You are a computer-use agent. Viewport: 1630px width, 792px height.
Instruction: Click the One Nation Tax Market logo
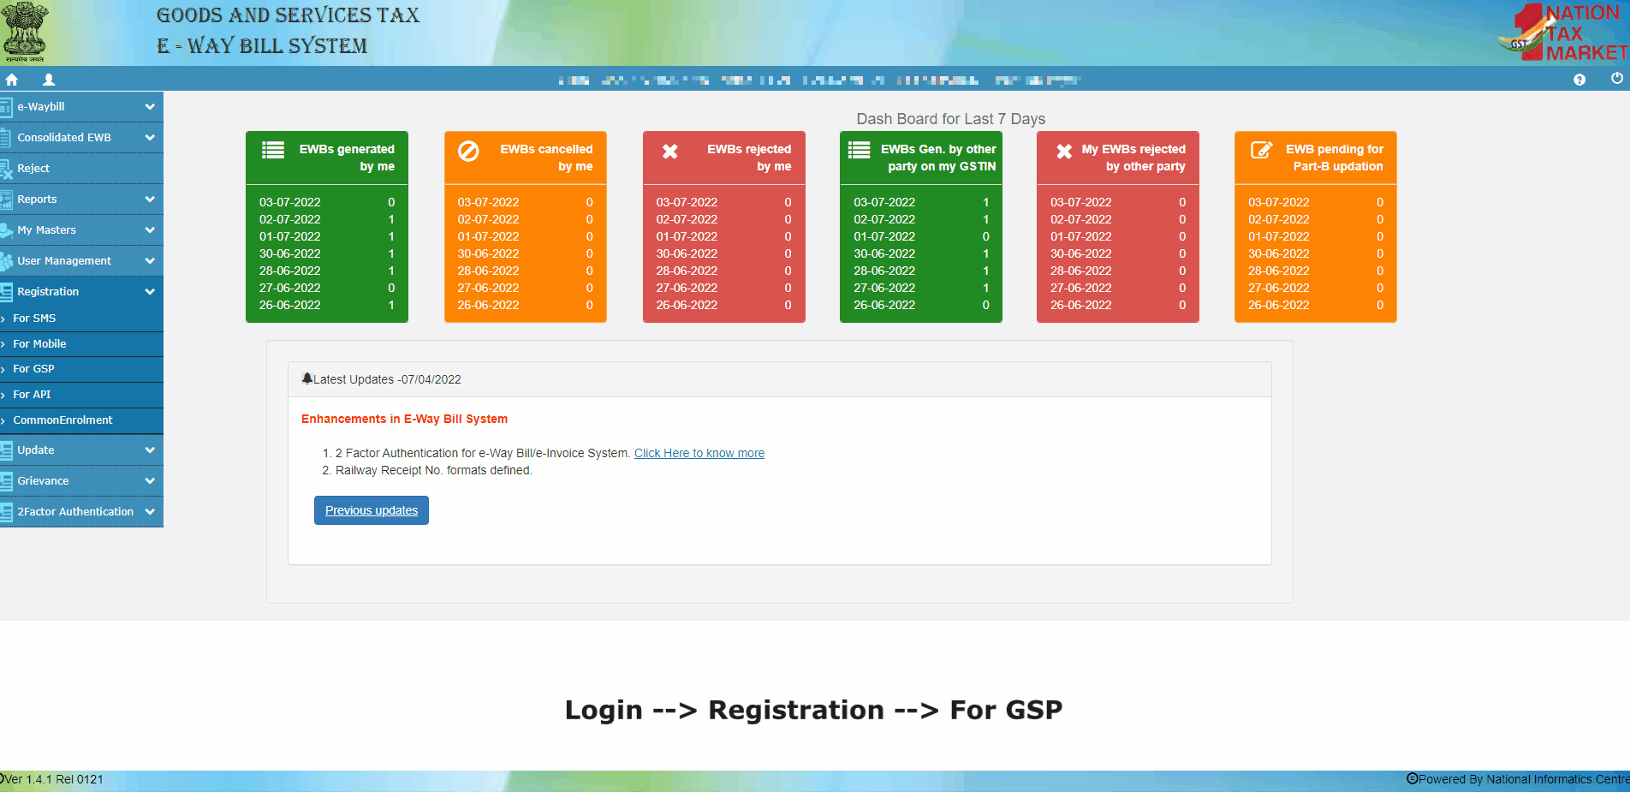(x=1562, y=33)
